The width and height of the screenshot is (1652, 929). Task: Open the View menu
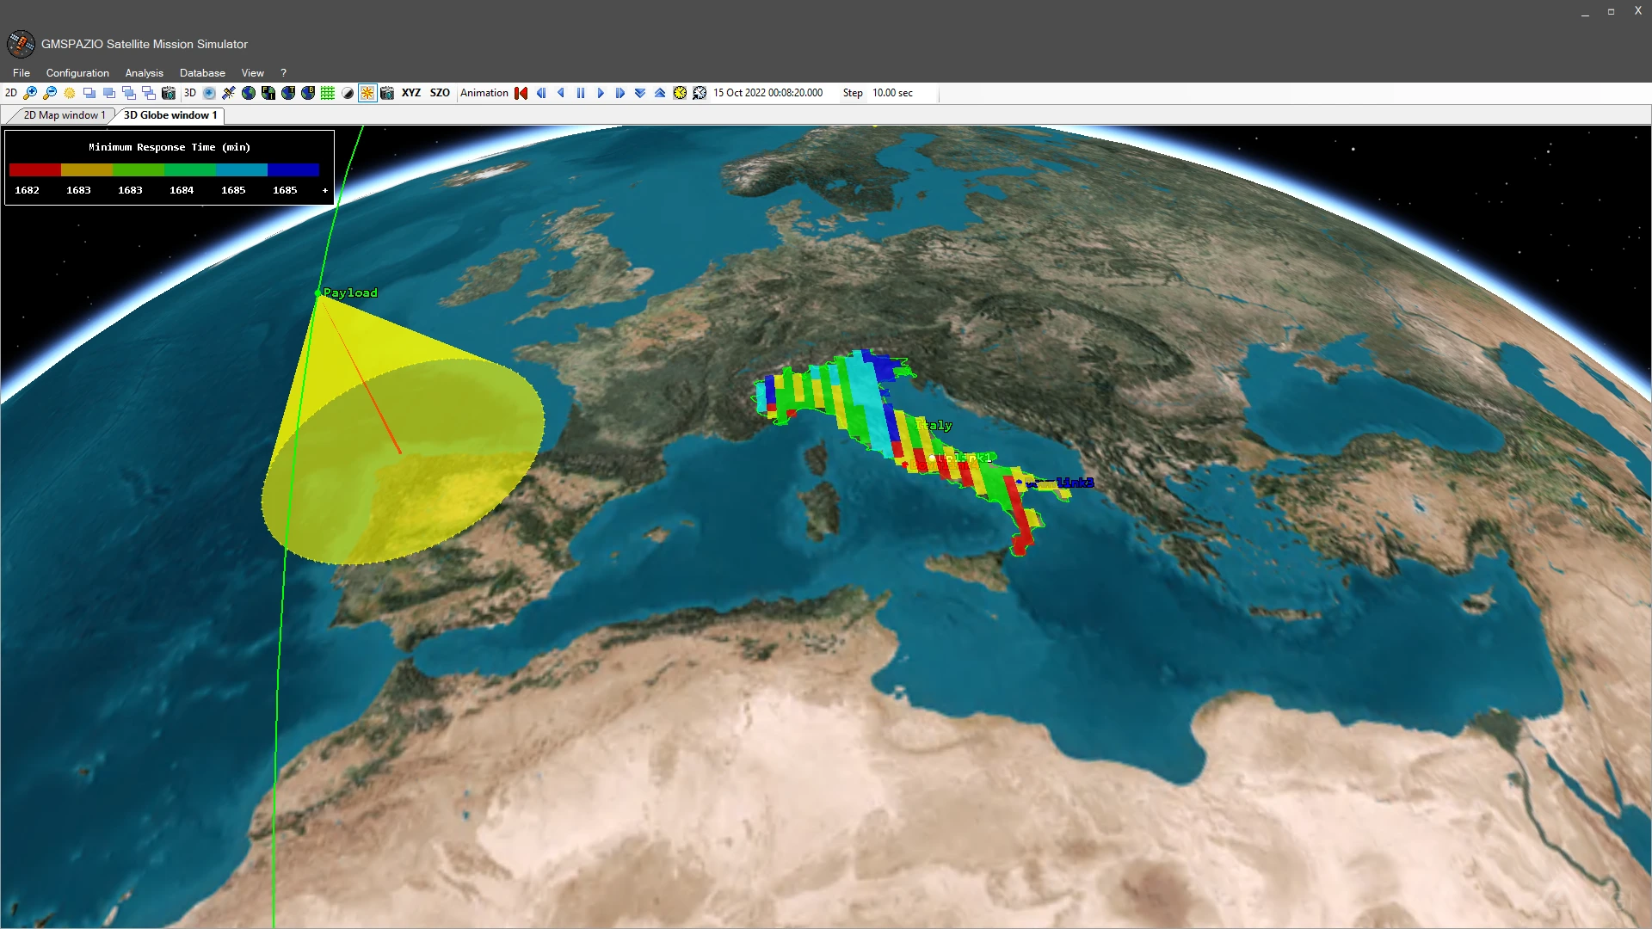tap(252, 73)
